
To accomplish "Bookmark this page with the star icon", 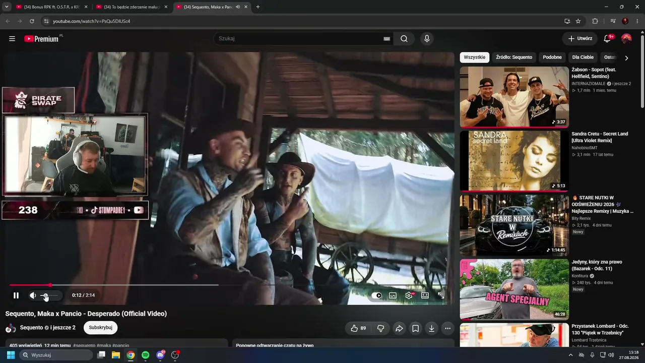I will [578, 21].
